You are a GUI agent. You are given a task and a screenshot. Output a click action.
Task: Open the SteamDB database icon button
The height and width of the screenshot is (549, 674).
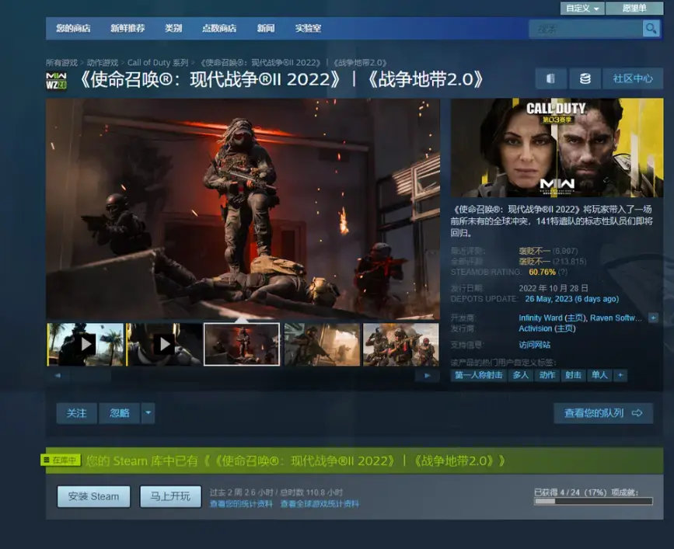click(585, 78)
